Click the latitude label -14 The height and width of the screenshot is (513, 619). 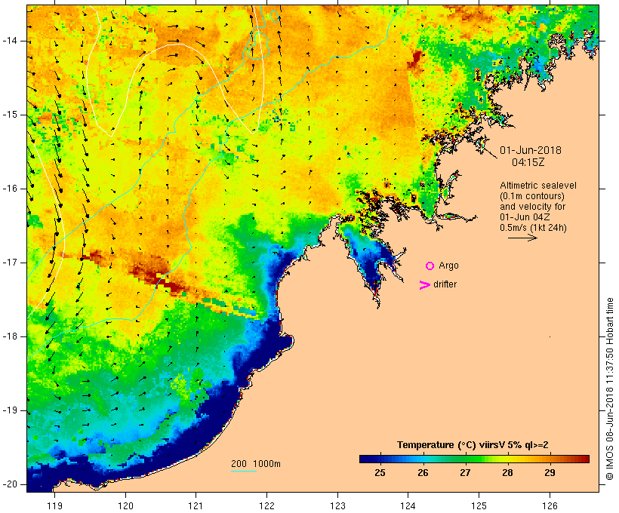[10, 41]
